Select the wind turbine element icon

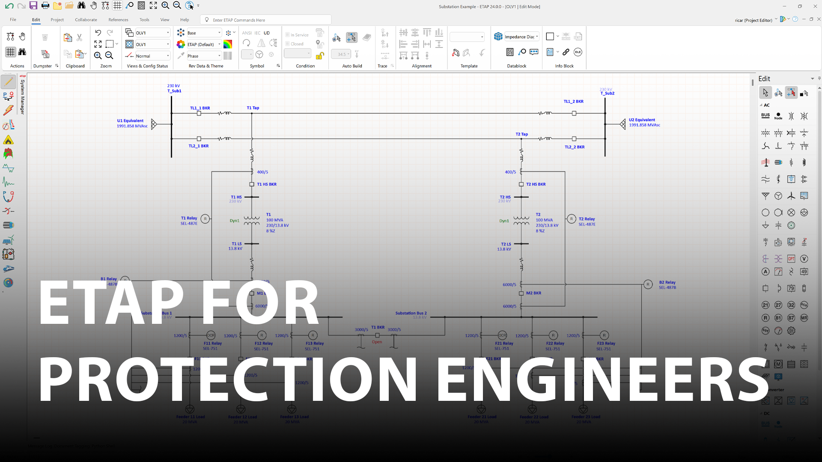pyautogui.click(x=791, y=196)
